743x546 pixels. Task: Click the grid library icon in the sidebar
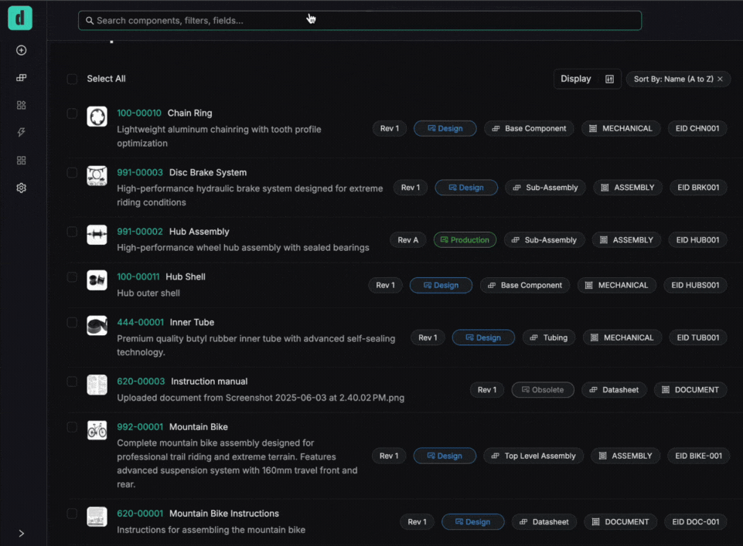(x=21, y=160)
